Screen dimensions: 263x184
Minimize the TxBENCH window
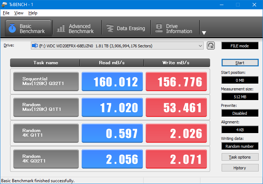click(x=222, y=5)
